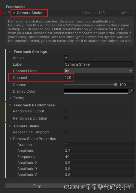Screen dimensions: 136x193
Task: Enable the Randomize Duration checkbox
Action: coord(66,118)
